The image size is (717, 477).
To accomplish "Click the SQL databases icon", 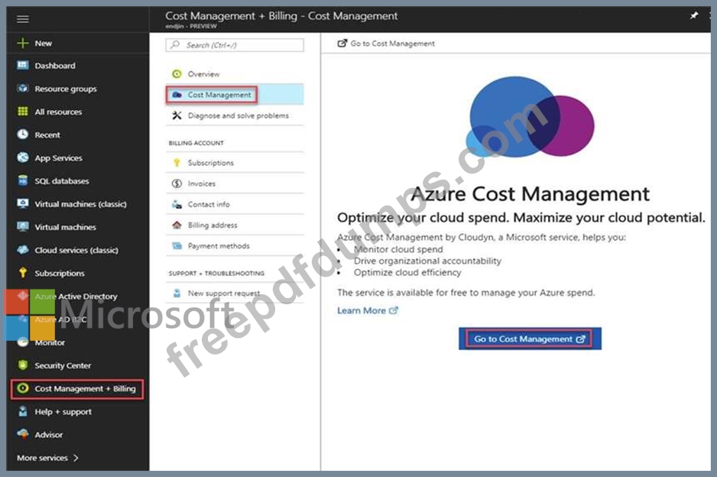I will click(22, 180).
